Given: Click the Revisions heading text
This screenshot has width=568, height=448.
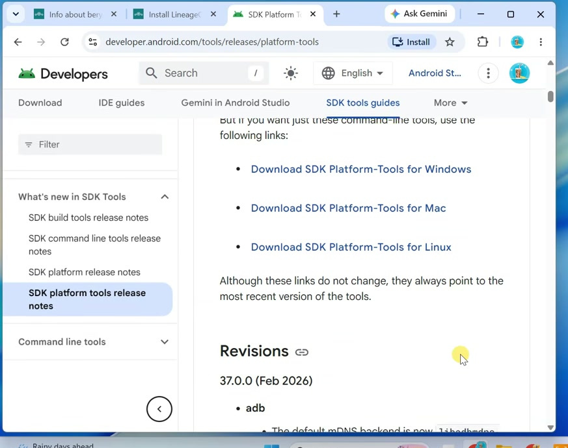Looking at the screenshot, I should pyautogui.click(x=254, y=351).
